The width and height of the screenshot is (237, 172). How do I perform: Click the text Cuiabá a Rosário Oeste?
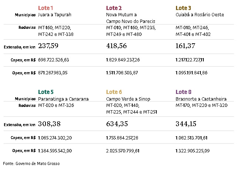coord(199,15)
